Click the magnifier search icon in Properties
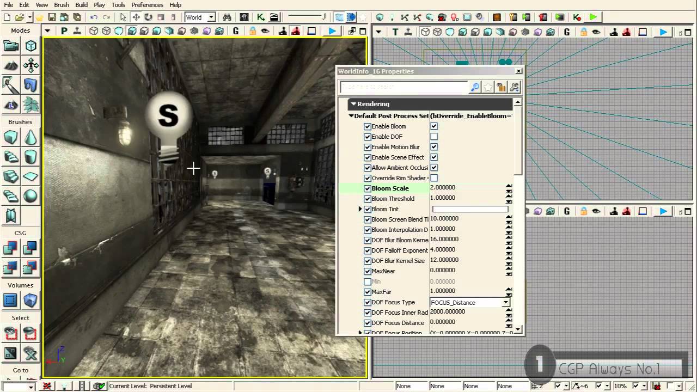 [x=475, y=87]
